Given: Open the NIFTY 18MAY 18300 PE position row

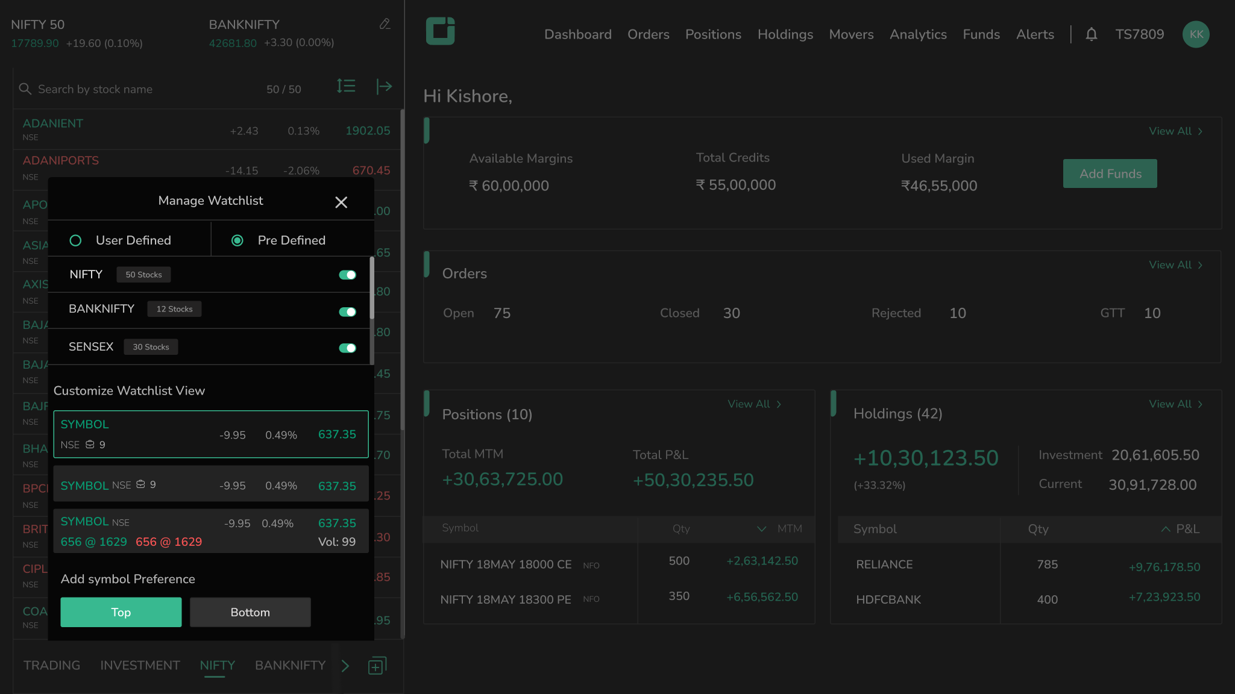Looking at the screenshot, I should 619,598.
